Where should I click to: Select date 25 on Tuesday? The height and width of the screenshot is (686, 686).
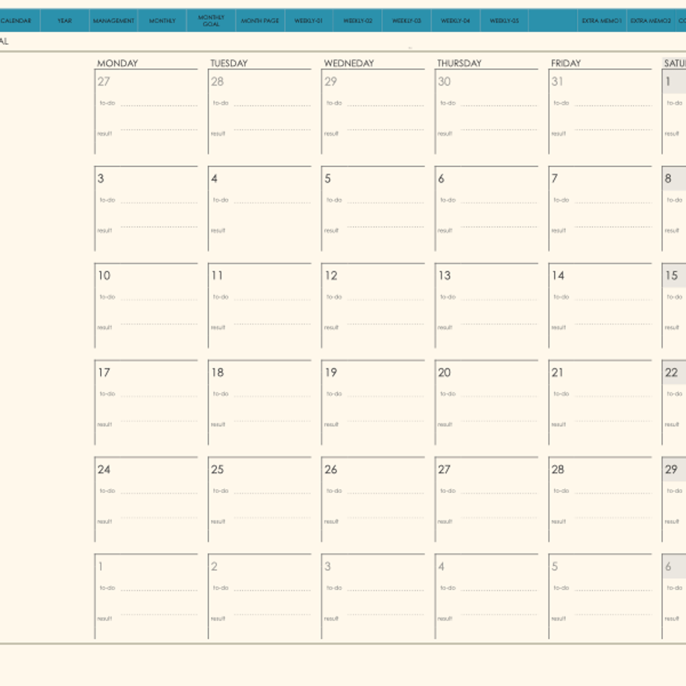[x=218, y=470]
